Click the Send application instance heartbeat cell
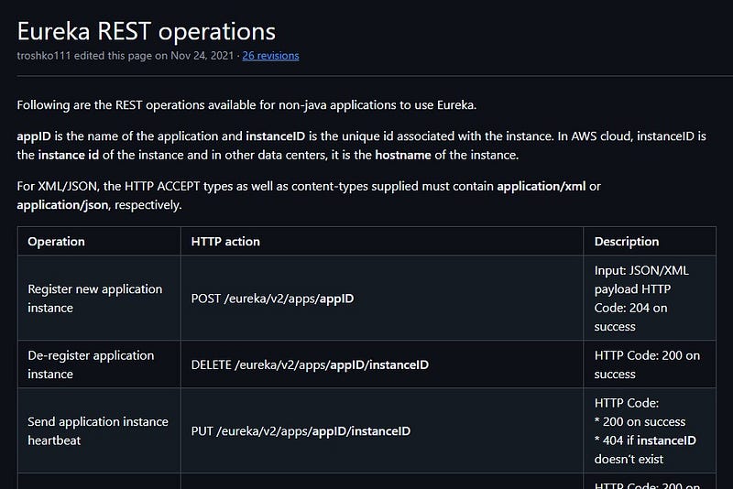Screen dimensions: 733x489 click(x=98, y=431)
